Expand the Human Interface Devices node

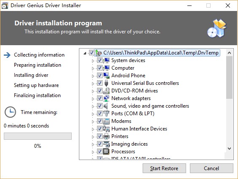[93, 129]
